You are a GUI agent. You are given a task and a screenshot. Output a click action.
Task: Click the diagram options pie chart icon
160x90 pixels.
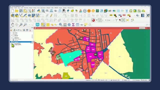click(115, 15)
